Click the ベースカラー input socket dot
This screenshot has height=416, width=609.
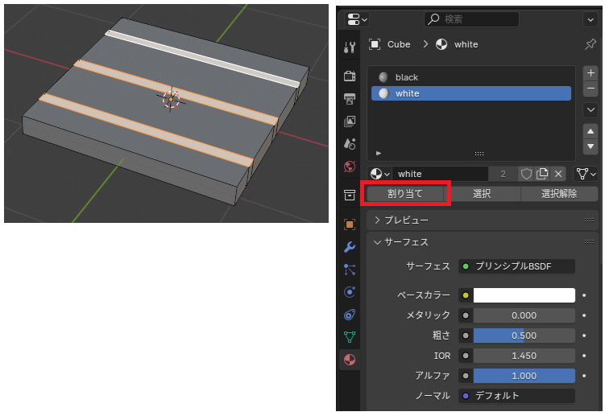click(x=466, y=295)
